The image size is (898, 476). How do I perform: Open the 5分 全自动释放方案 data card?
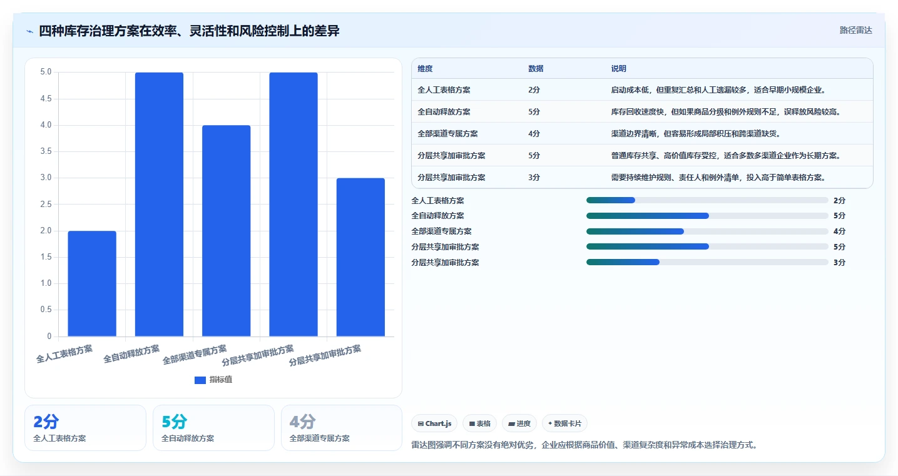213,428
